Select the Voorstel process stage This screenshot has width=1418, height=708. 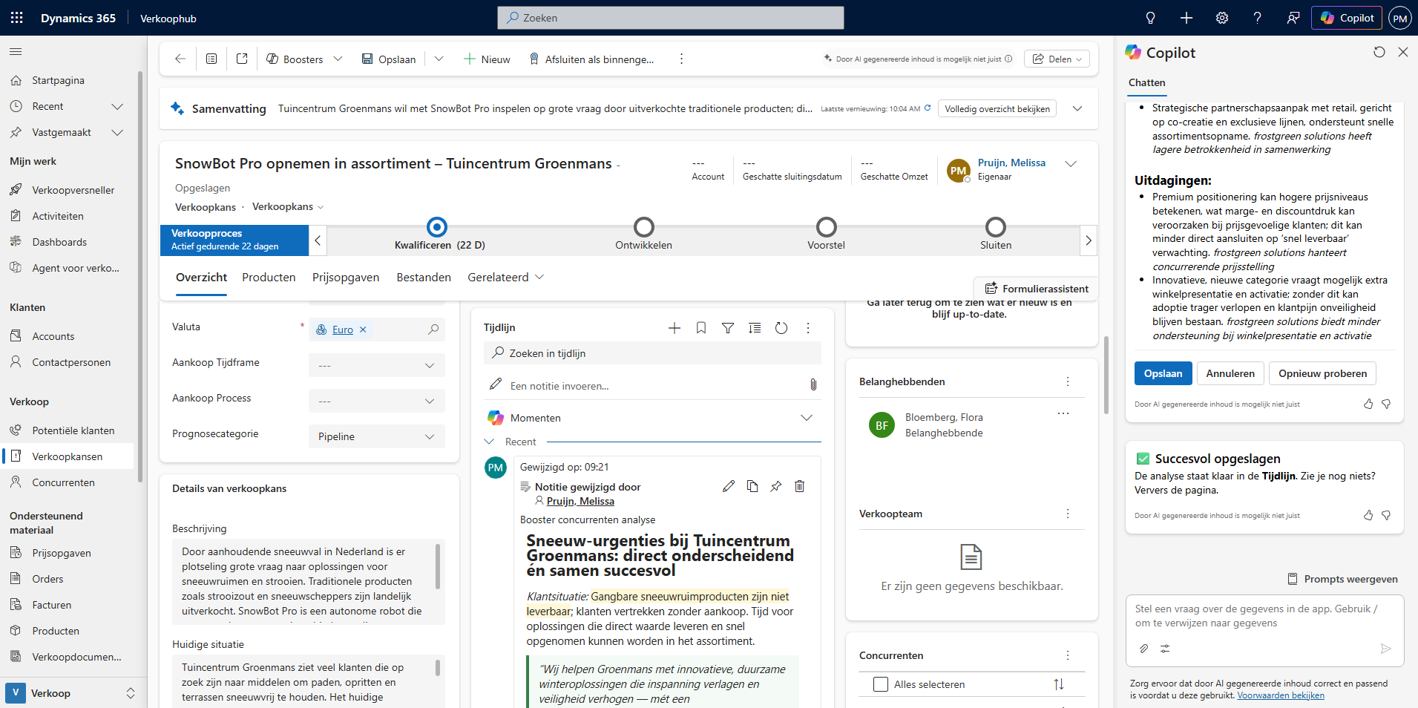[x=826, y=227]
